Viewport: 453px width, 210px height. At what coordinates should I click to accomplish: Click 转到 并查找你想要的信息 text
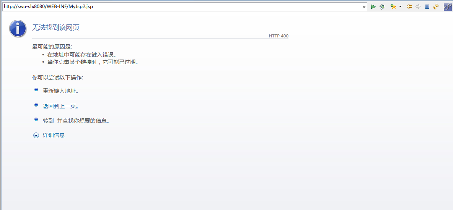76,121
